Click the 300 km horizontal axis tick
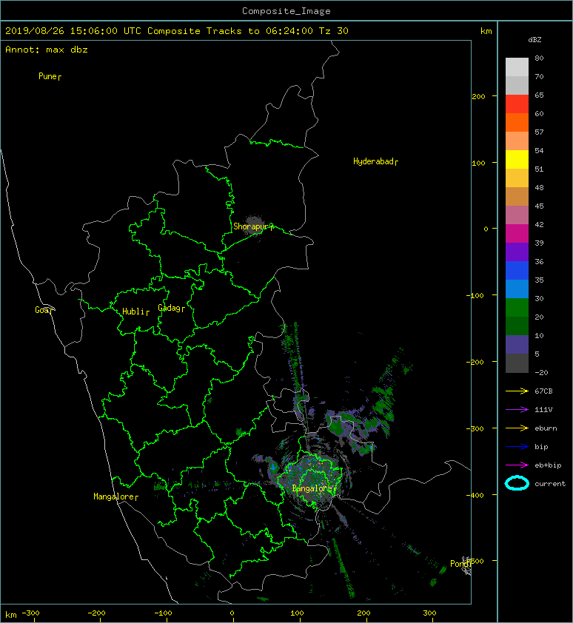This screenshot has width=573, height=623. coord(429,613)
